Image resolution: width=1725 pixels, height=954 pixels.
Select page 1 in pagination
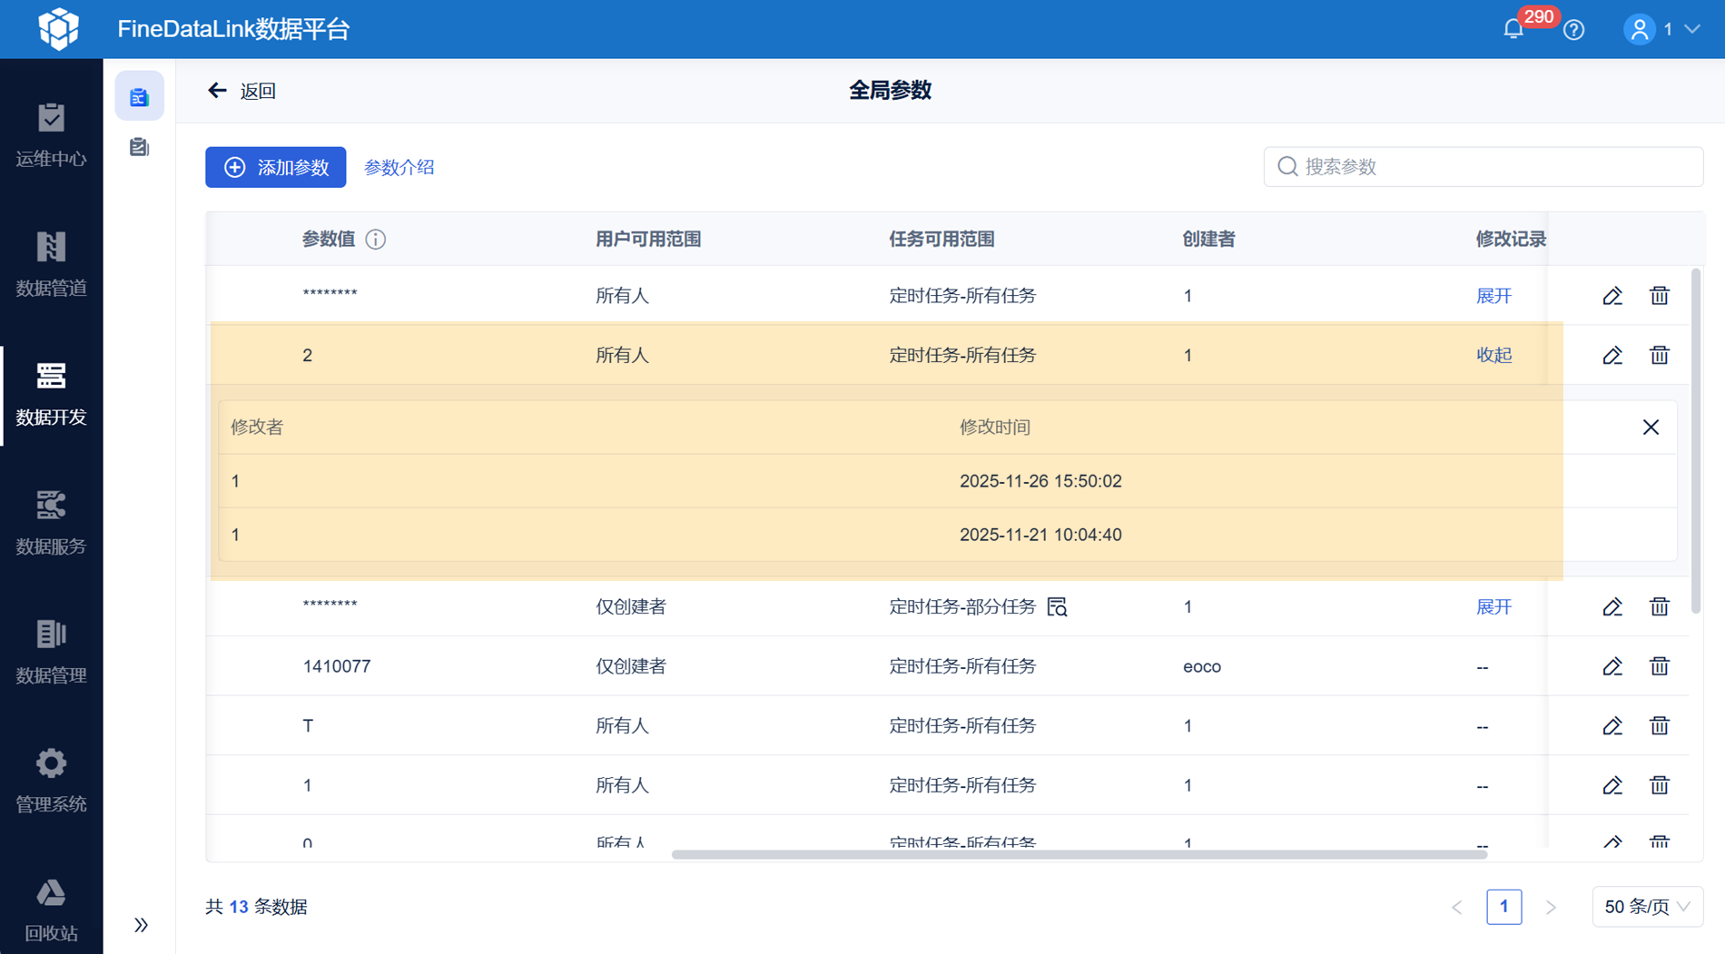pyautogui.click(x=1503, y=907)
